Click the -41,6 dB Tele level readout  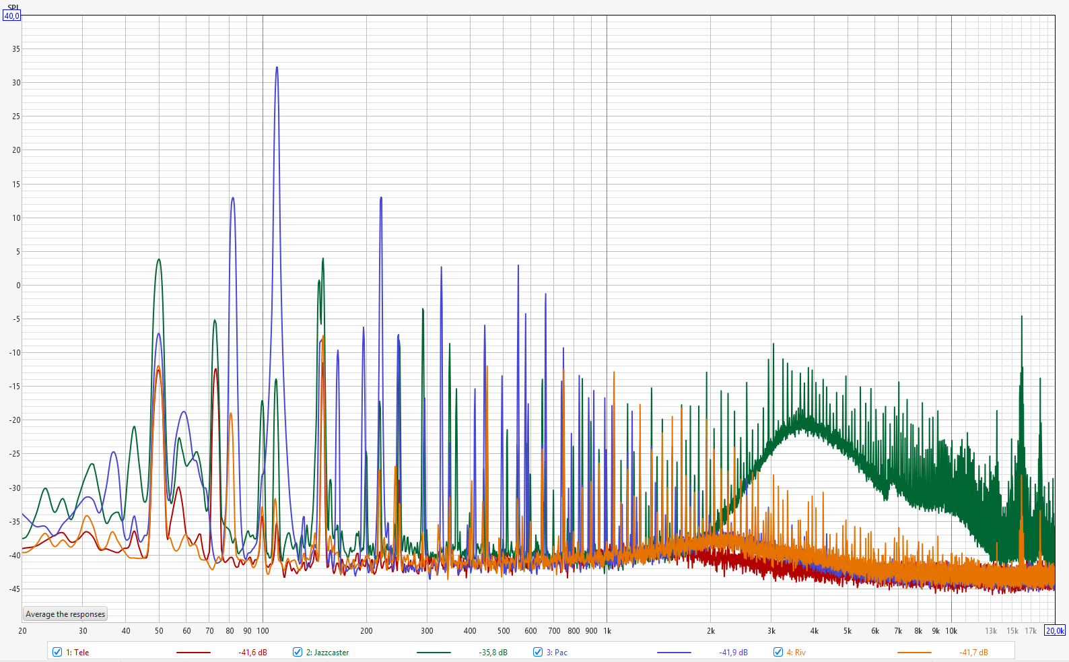252,653
